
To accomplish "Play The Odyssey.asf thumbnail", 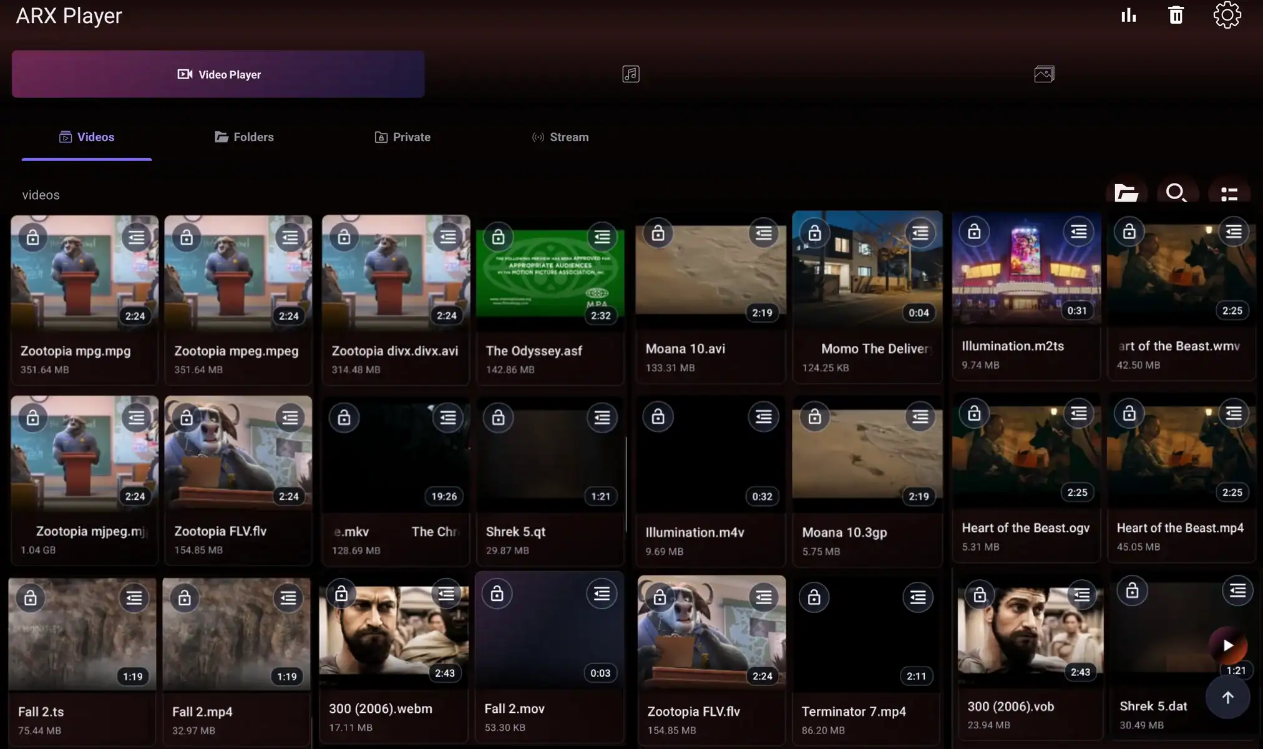I will coord(550,275).
